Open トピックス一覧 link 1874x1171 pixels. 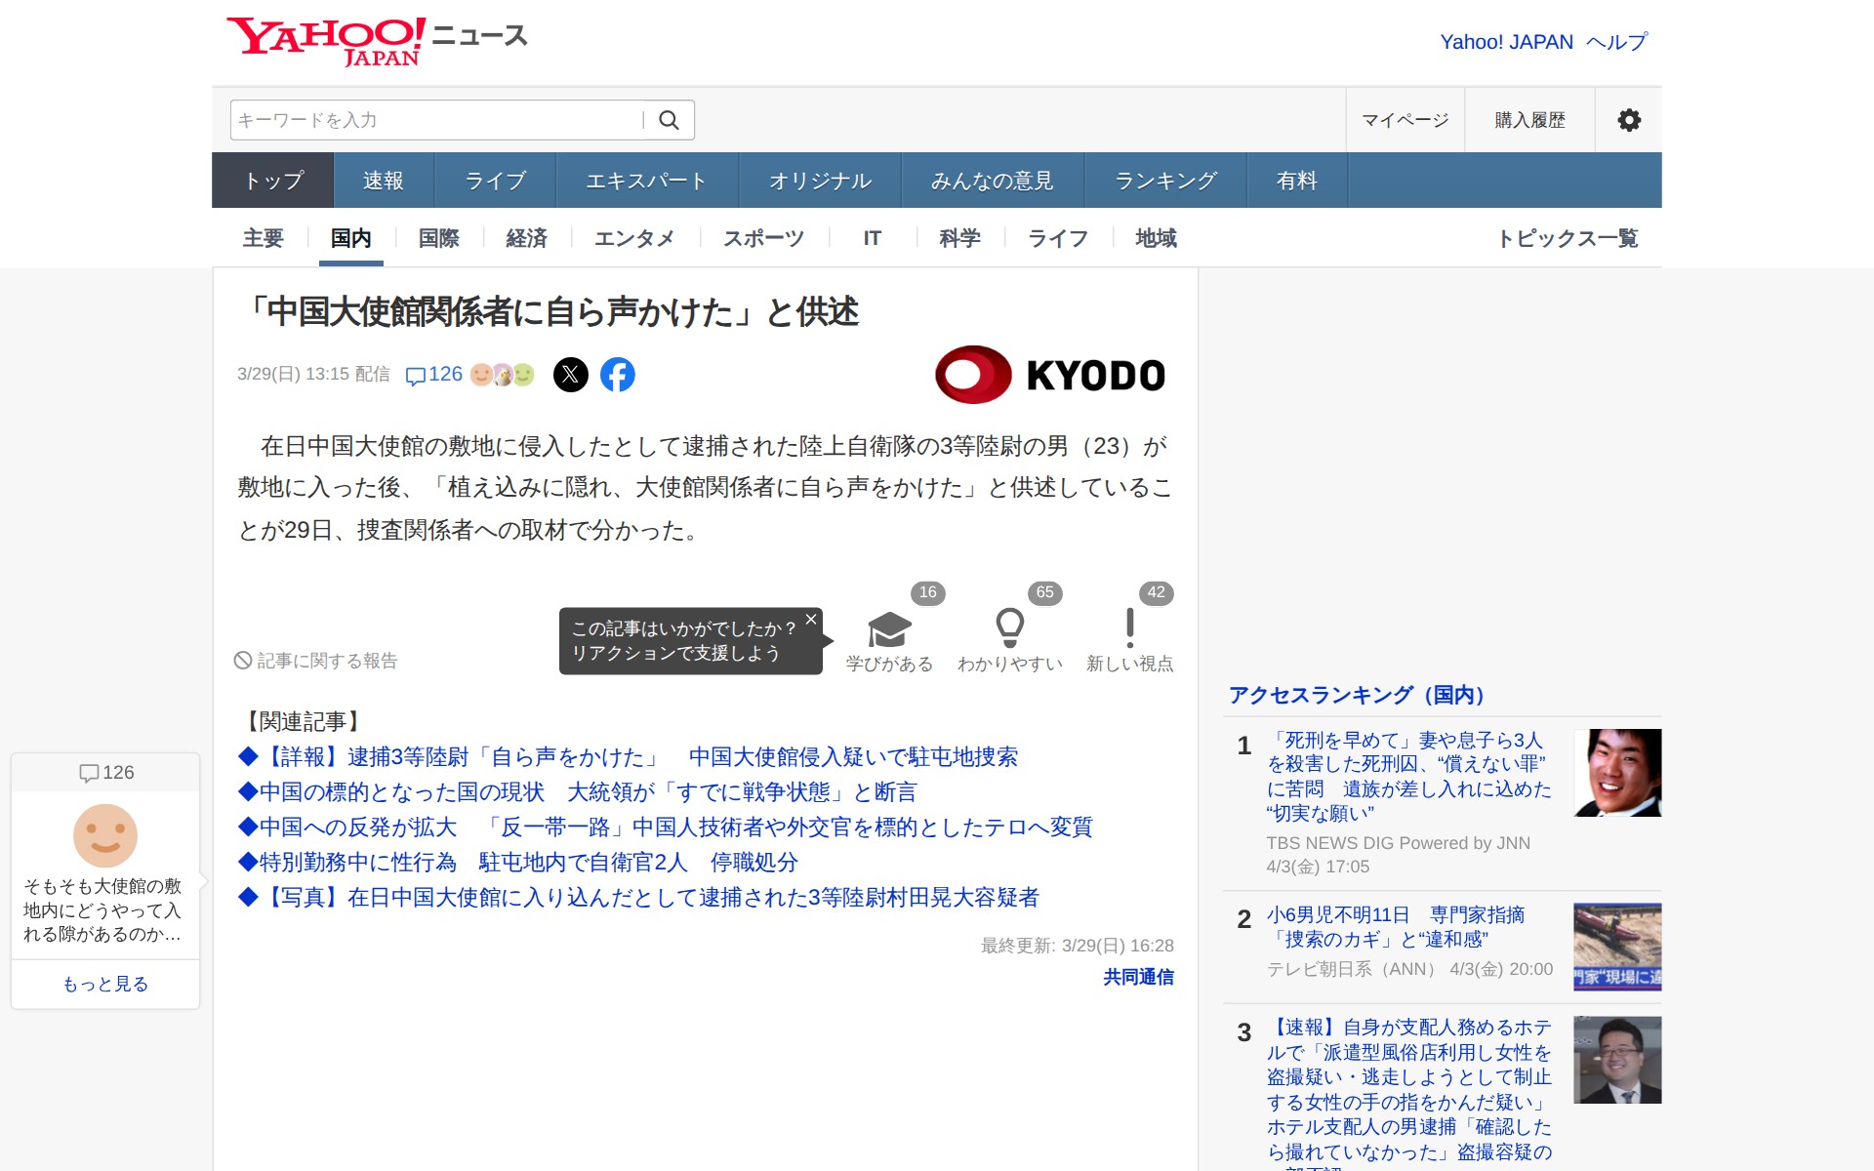[1568, 238]
